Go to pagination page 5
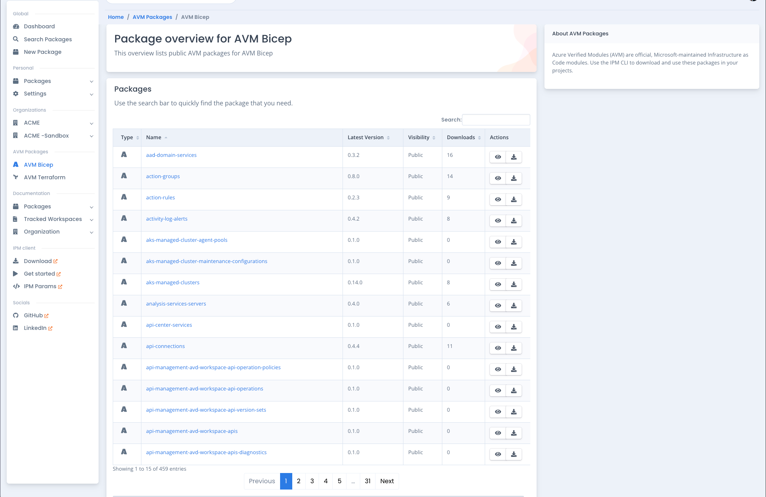Screen dimensions: 766x497 339,481
